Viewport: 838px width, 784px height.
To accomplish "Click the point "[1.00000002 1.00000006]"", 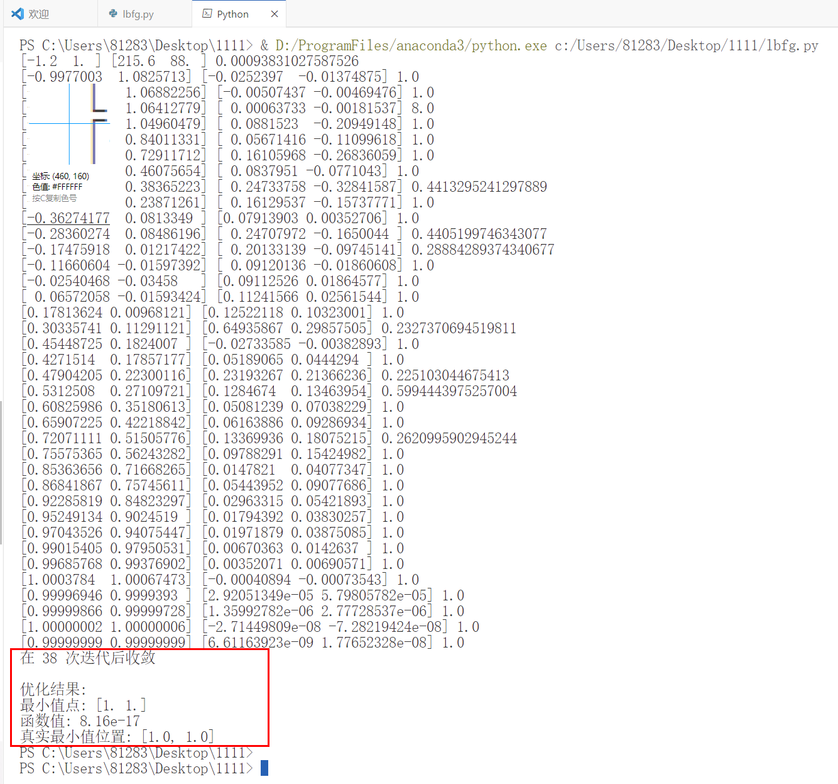I will coord(106,627).
